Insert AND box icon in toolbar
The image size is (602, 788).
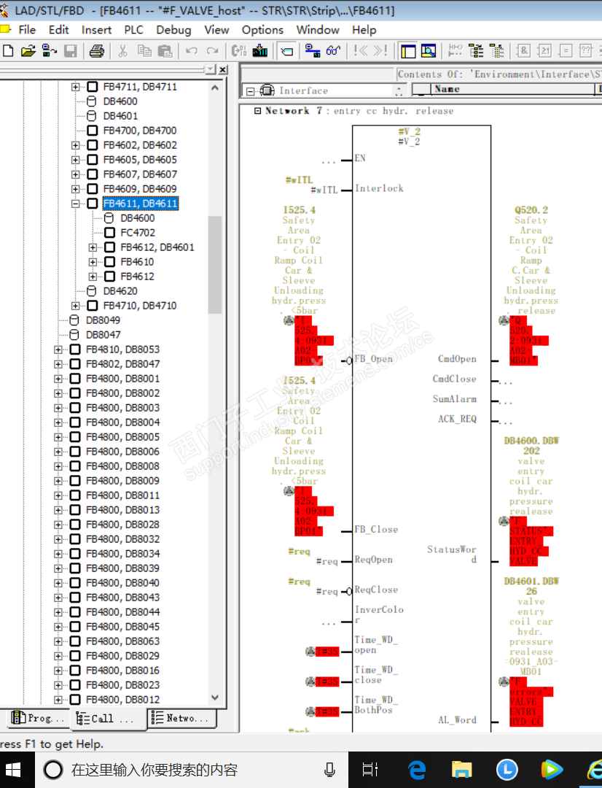[x=524, y=50]
